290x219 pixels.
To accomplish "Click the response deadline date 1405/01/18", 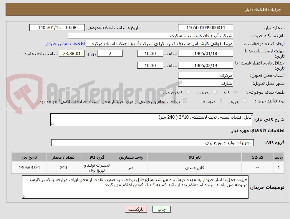I will pos(206,54).
